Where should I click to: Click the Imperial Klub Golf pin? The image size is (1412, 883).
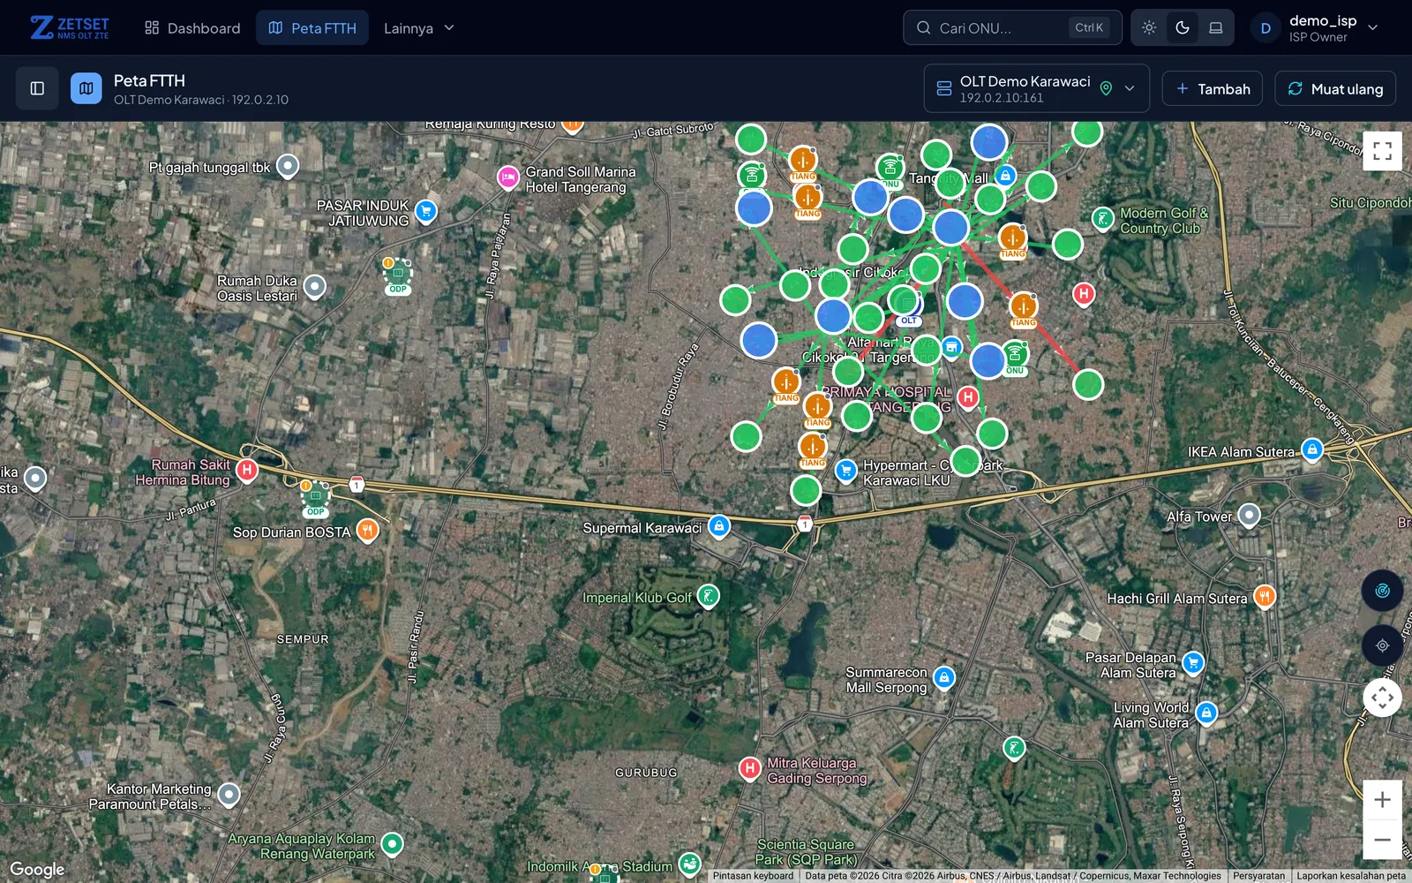click(708, 597)
